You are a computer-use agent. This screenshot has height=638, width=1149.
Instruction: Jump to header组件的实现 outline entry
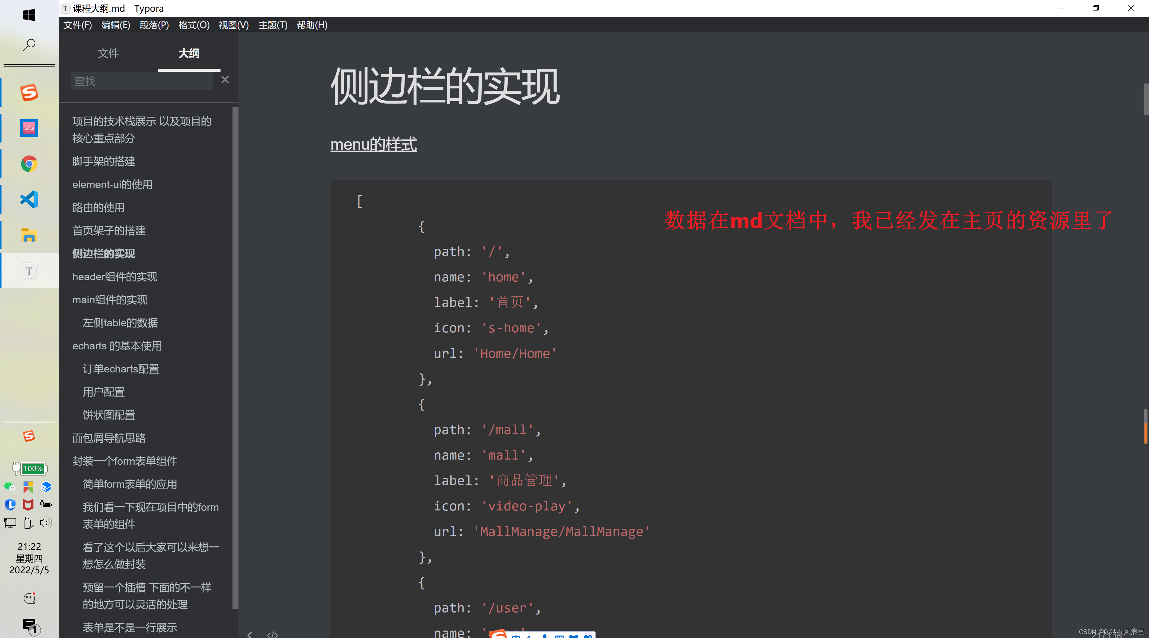115,277
